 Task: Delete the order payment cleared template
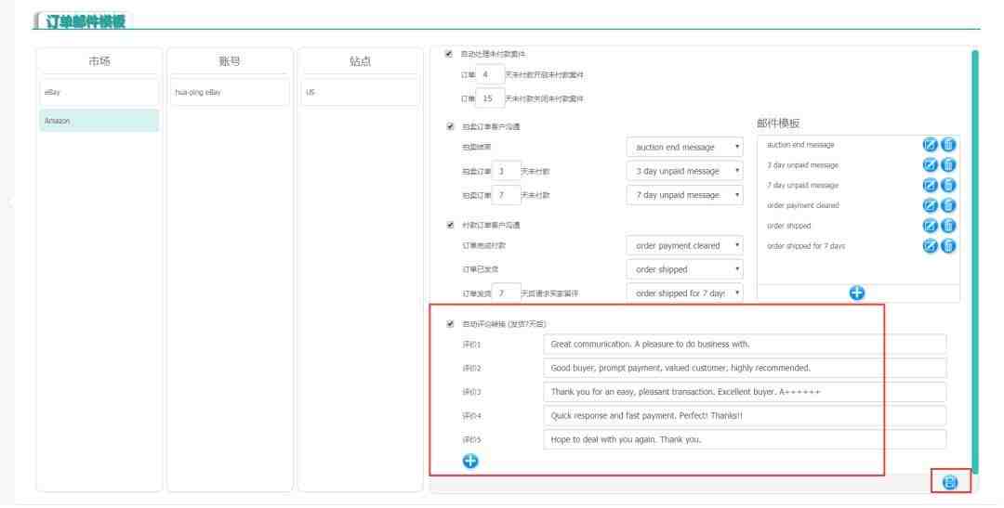(948, 205)
